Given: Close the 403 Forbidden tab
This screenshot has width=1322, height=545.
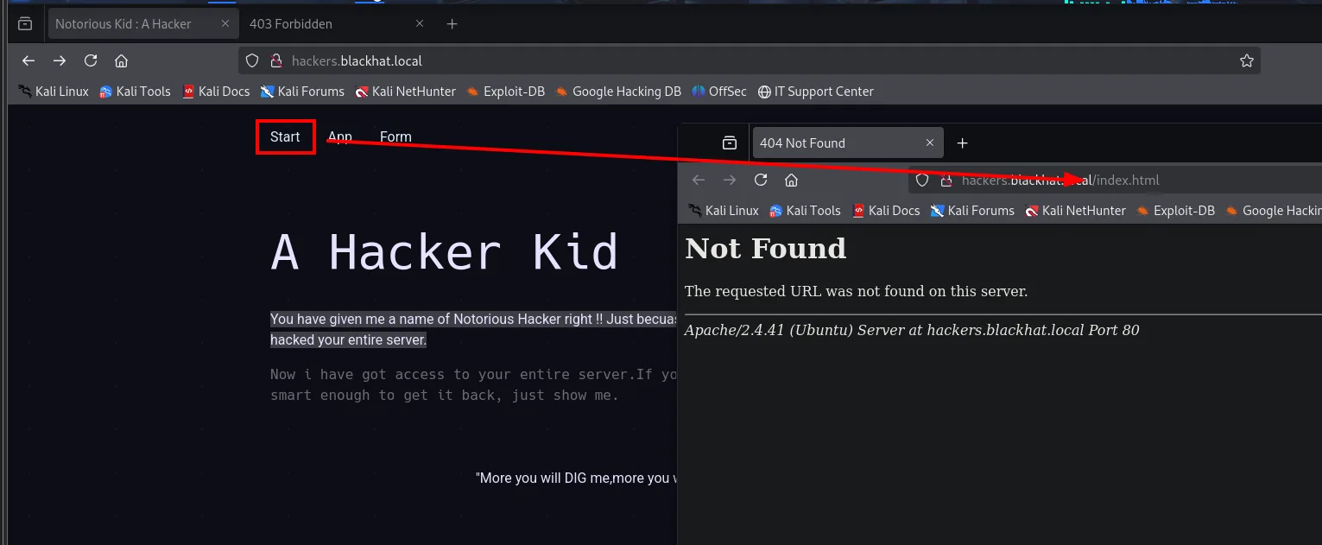Looking at the screenshot, I should pos(420,24).
